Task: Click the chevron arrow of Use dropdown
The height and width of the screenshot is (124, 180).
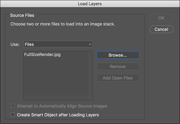Action: coord(90,44)
